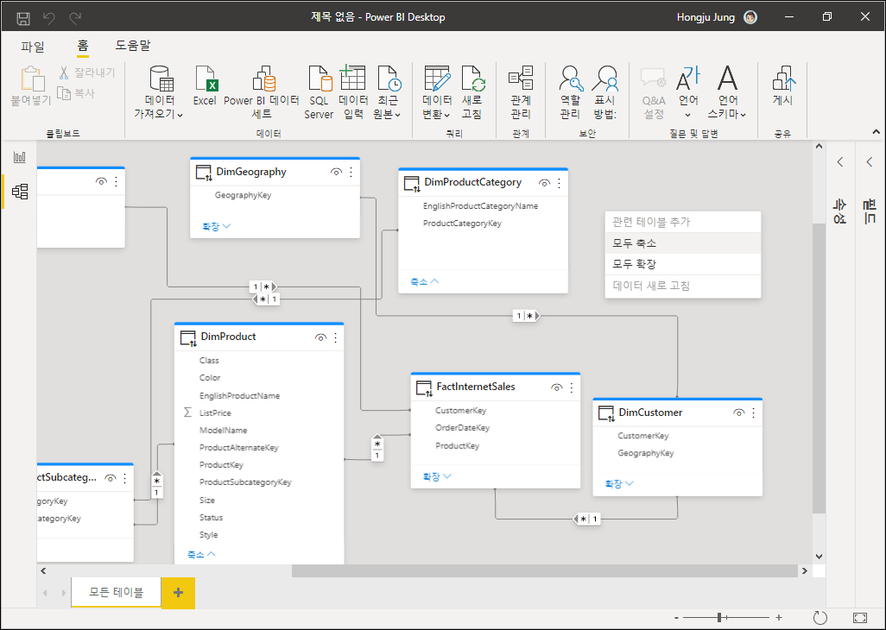Open the 도움말 ribbon tab
This screenshot has height=630, width=886.
[133, 46]
